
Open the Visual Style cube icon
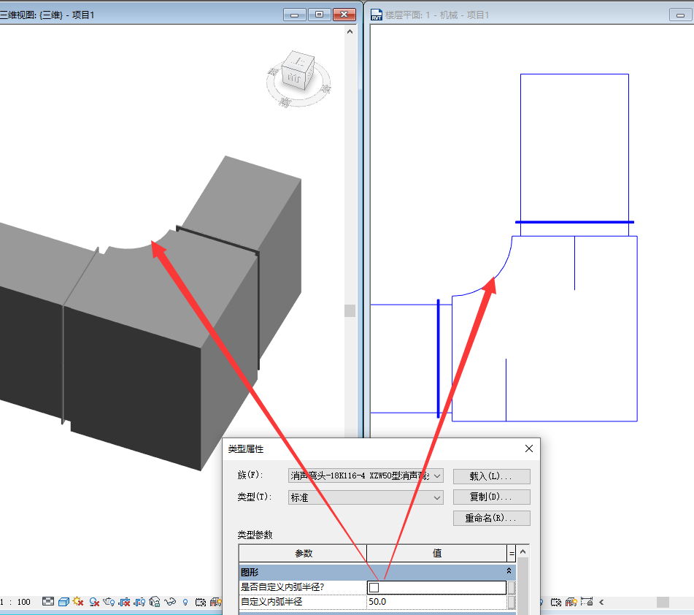point(63,602)
